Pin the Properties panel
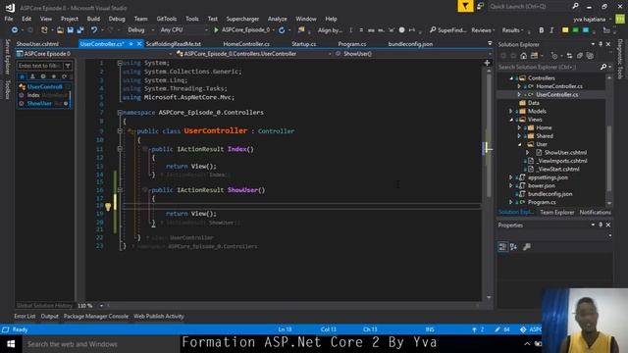This screenshot has height=353, width=628. tap(601, 225)
